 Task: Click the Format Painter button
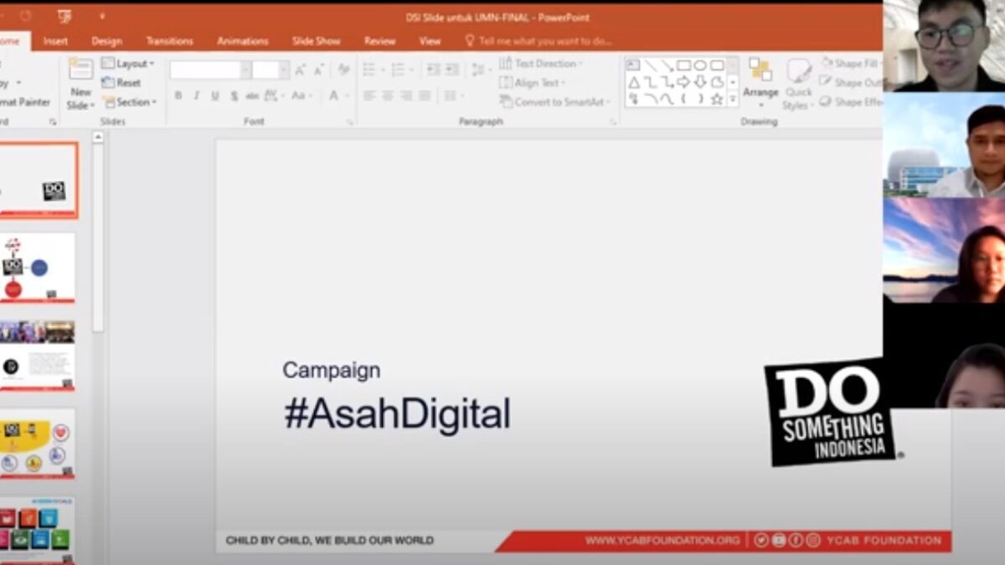tap(25, 102)
